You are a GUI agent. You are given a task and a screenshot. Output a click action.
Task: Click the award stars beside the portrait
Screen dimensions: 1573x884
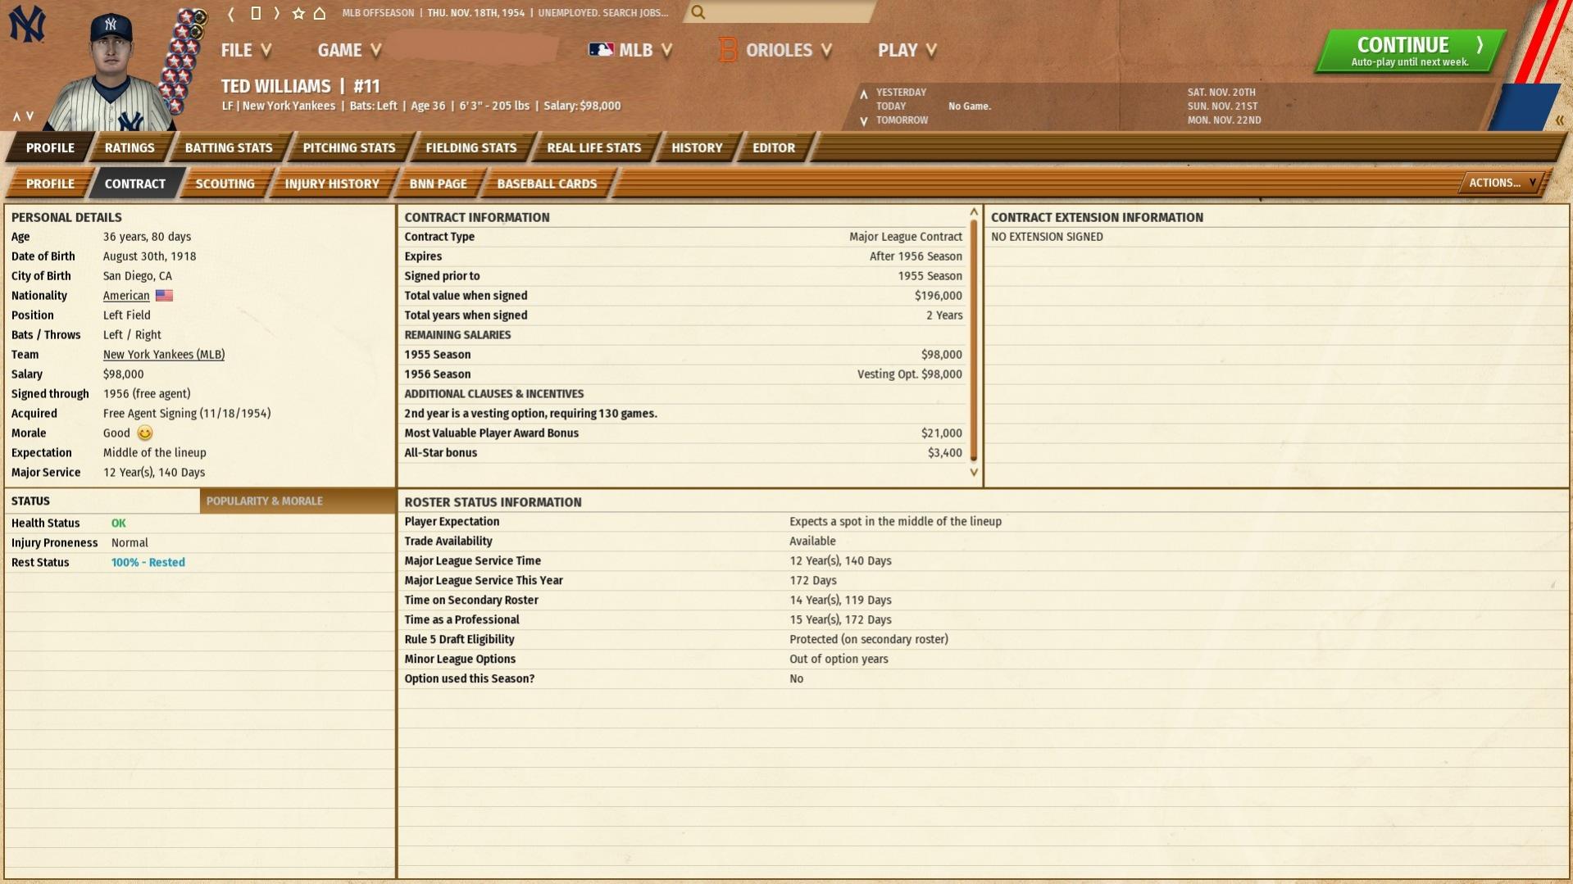click(x=184, y=61)
